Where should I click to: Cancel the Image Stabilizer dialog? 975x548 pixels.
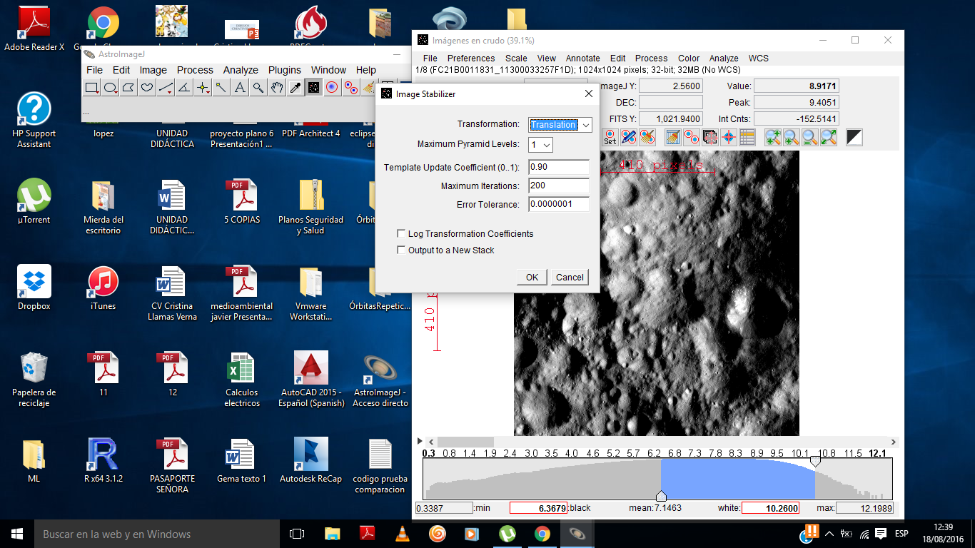click(570, 278)
